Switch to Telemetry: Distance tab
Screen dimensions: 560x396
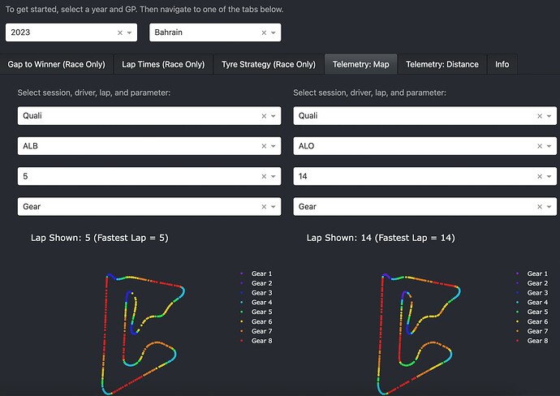pyautogui.click(x=442, y=64)
